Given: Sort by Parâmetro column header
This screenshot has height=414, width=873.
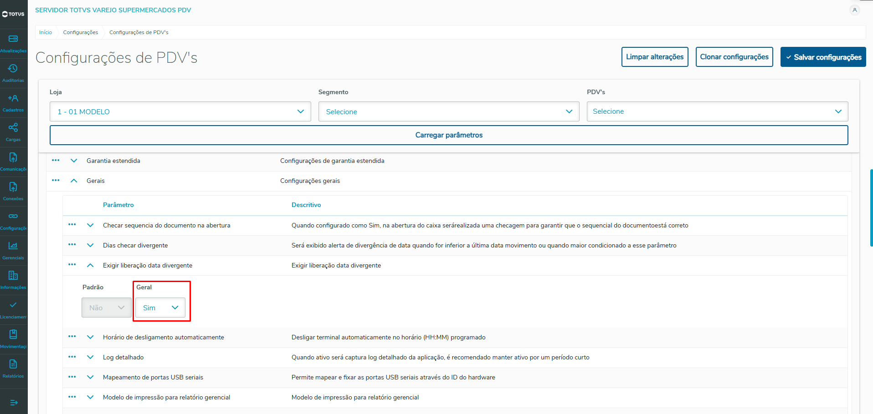Looking at the screenshot, I should click(x=118, y=205).
